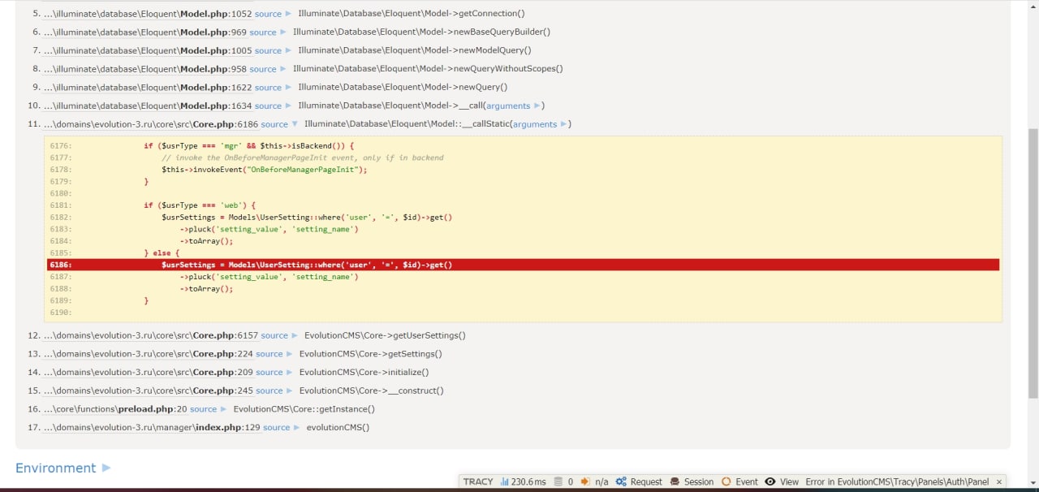This screenshot has height=492, width=1039.
Task: Click Core->__construct() call text
Action: coord(372,391)
